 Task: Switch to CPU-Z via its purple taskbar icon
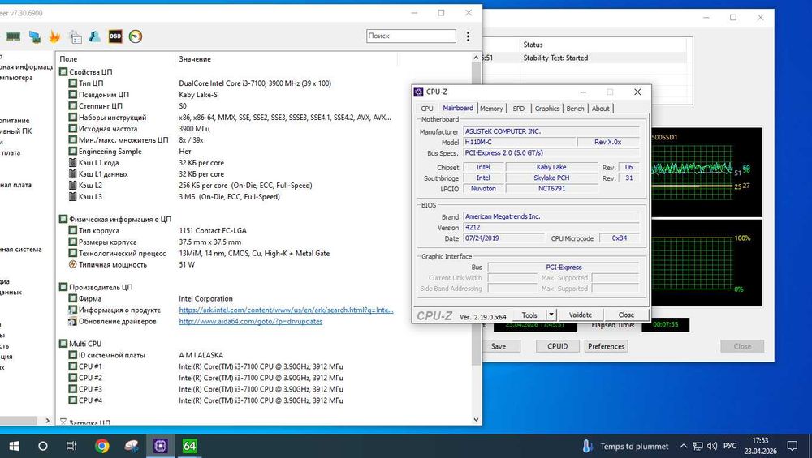161,446
